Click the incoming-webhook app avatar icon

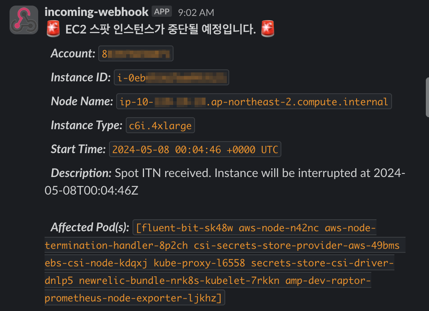[x=23, y=19]
